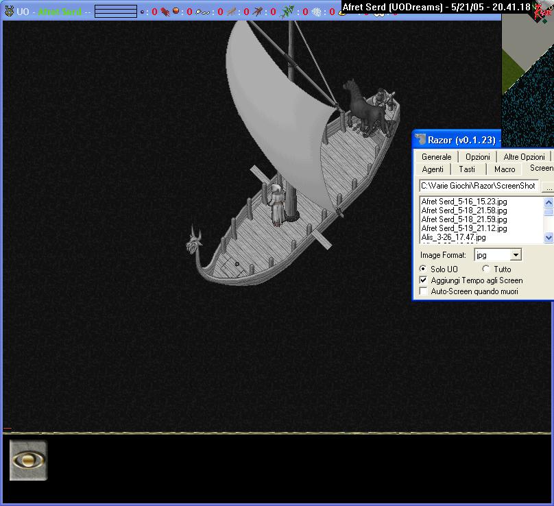
Task: Open the Image Format jpg dropdown
Action: [516, 255]
